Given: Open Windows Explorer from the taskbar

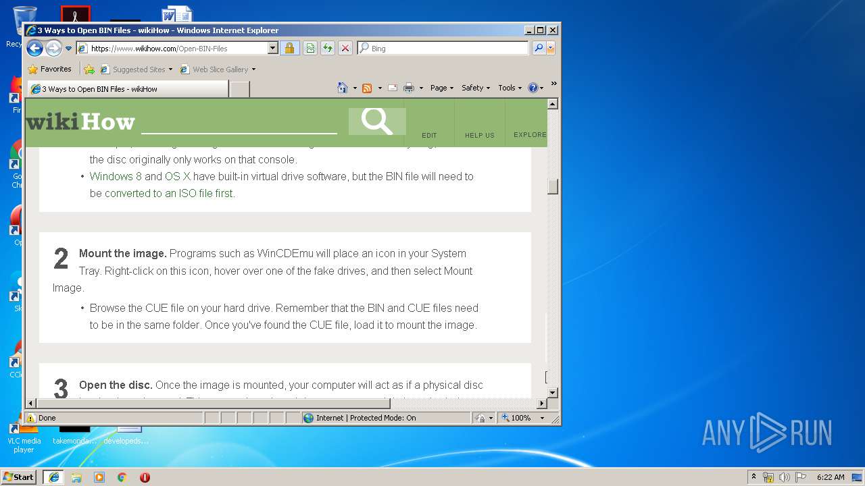Looking at the screenshot, I should pos(76,477).
